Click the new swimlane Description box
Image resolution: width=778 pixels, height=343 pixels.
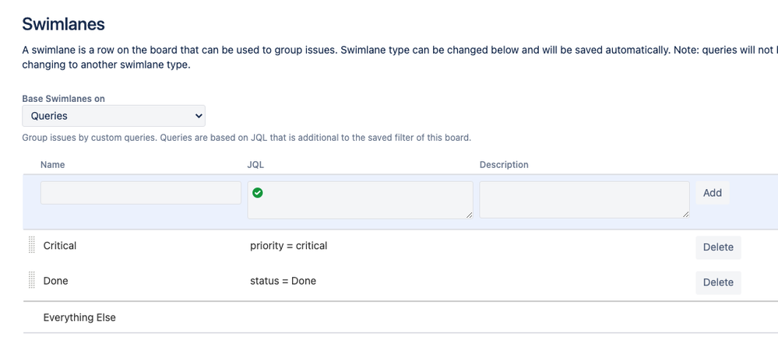point(584,200)
